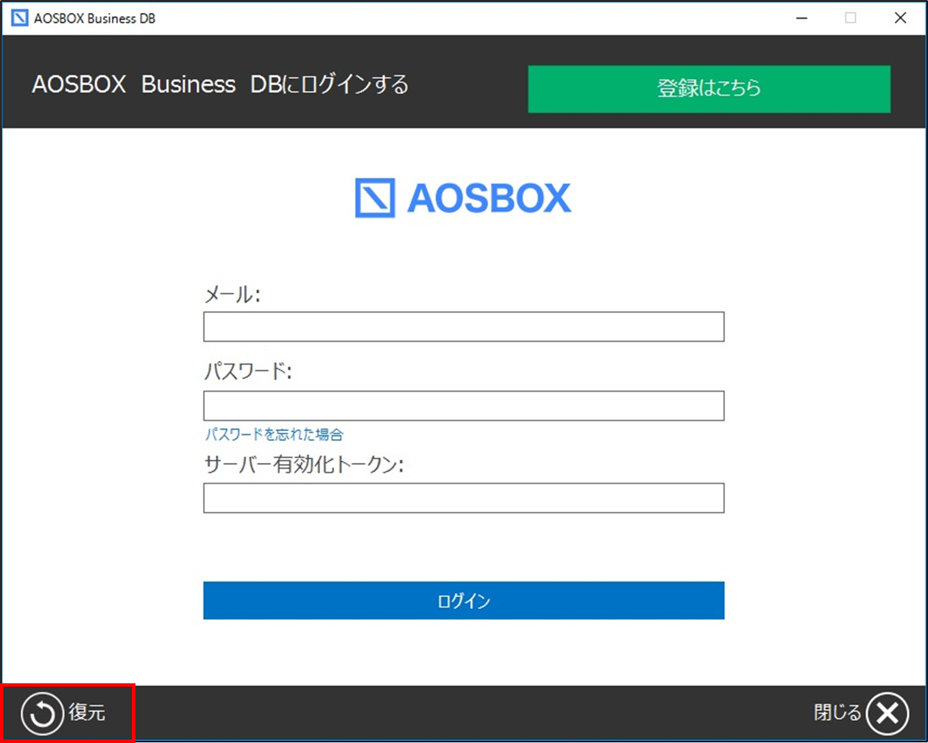Click the 閉じる label in bottom bar
This screenshot has width=928, height=743.
pyautogui.click(x=837, y=712)
